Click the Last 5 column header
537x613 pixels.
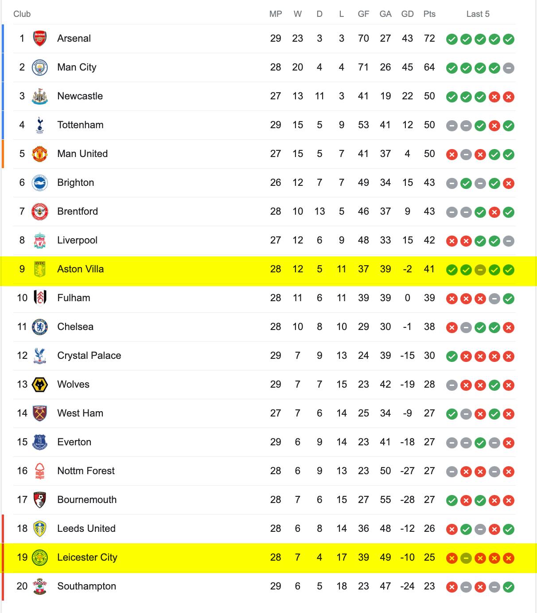tap(478, 14)
